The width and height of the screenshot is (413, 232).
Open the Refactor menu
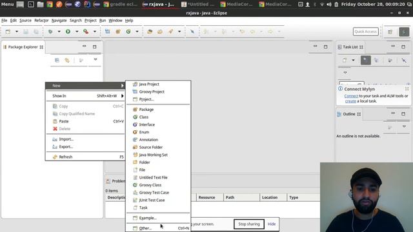41,21
